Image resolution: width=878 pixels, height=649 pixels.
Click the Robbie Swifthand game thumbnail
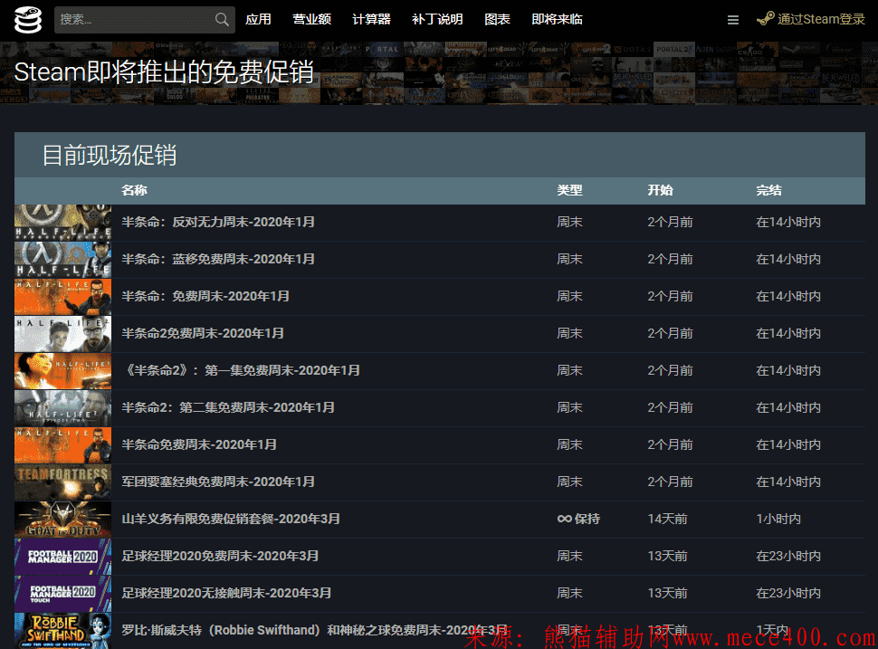click(62, 630)
